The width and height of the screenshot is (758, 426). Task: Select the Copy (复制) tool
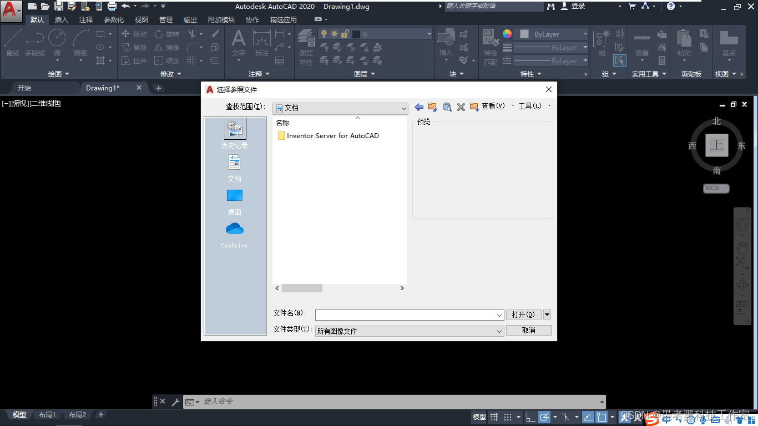[x=134, y=47]
